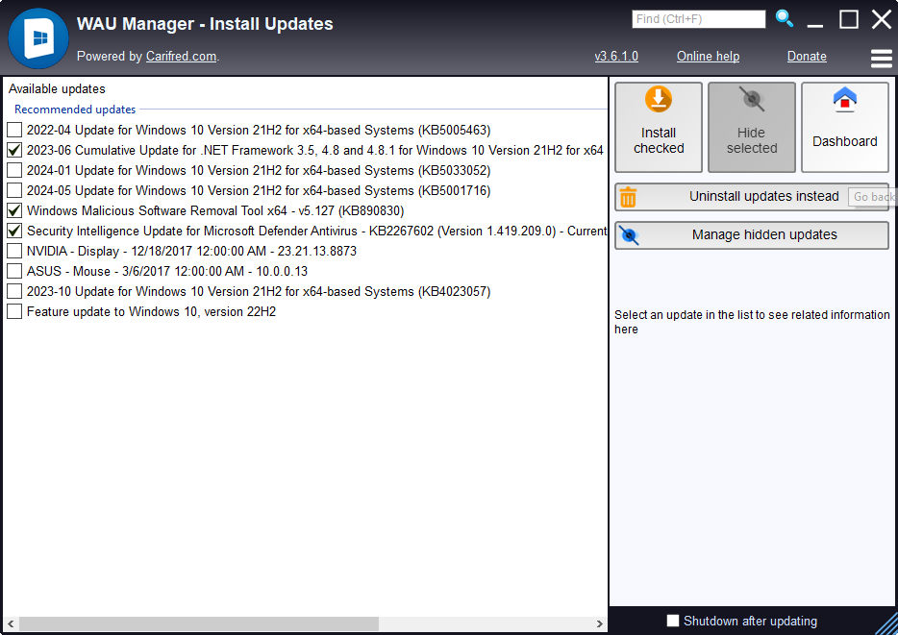
Task: Open the Online help link
Action: coord(708,56)
